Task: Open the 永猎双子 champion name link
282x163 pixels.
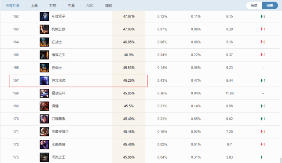Action: pos(59,17)
